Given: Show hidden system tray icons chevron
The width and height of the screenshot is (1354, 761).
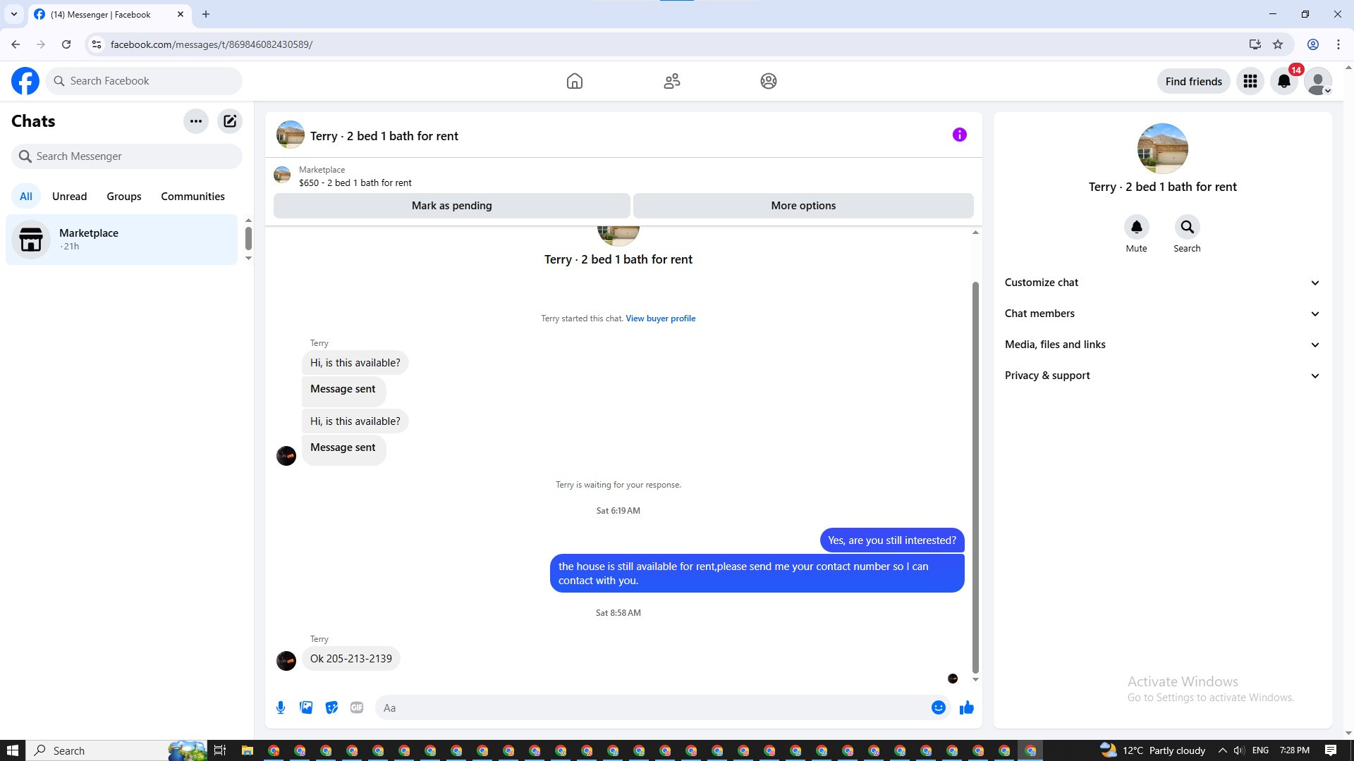Looking at the screenshot, I should 1222,750.
